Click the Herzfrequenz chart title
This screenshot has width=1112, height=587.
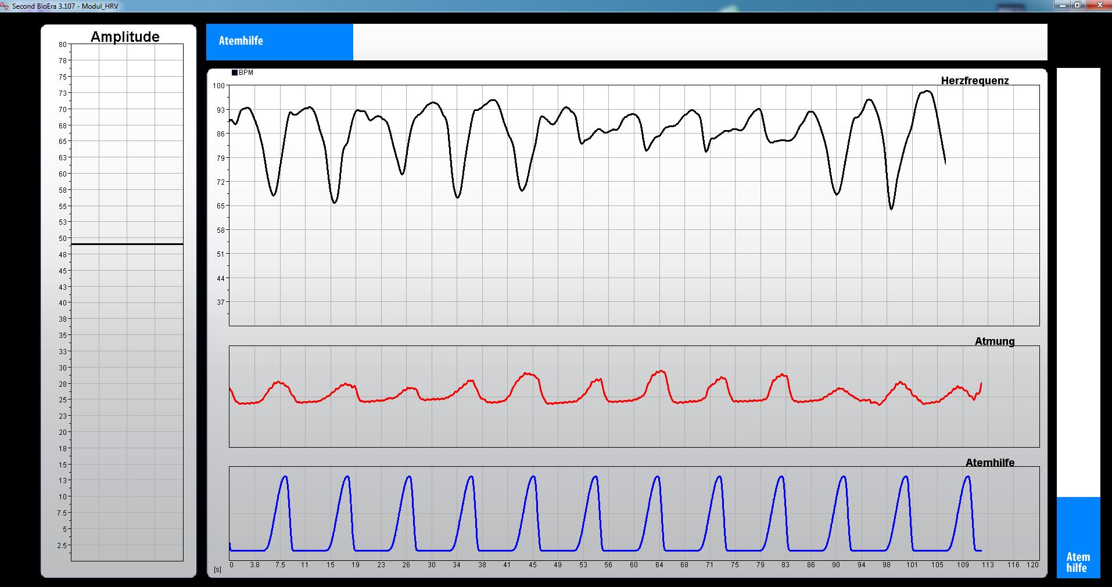click(974, 81)
